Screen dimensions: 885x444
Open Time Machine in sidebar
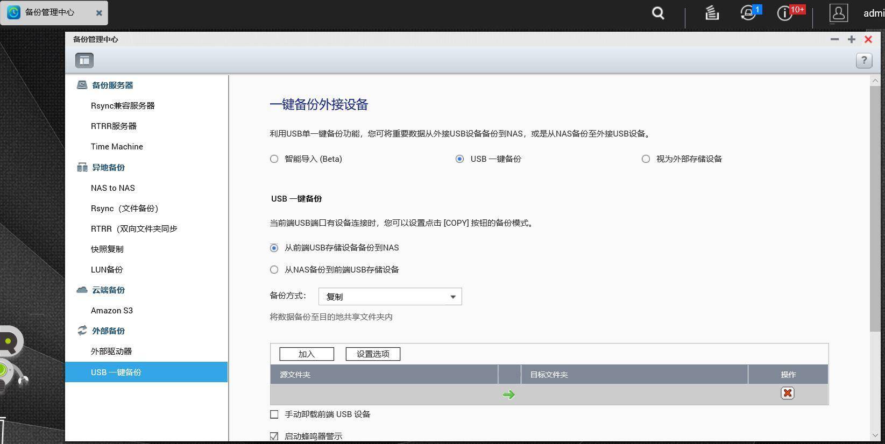coord(117,147)
